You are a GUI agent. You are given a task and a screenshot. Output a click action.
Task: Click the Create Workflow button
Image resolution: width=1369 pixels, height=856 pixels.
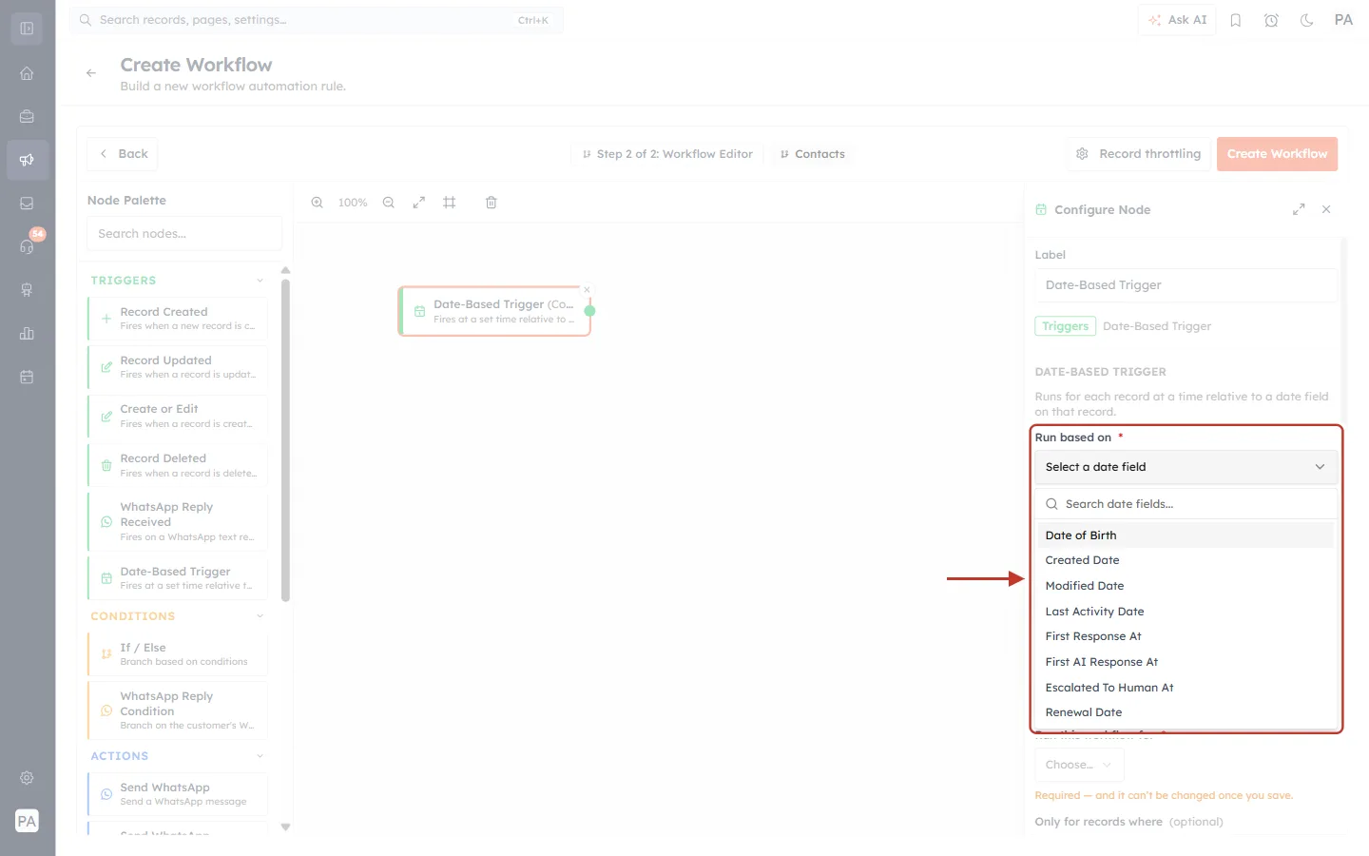pos(1277,154)
